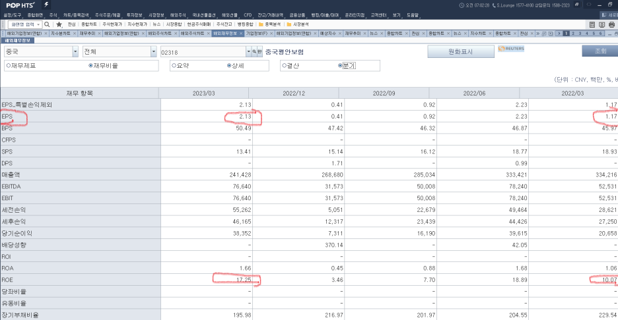This screenshot has height=320, width=618.
Task: Close the 기업정보(F) tab
Action: click(x=271, y=34)
